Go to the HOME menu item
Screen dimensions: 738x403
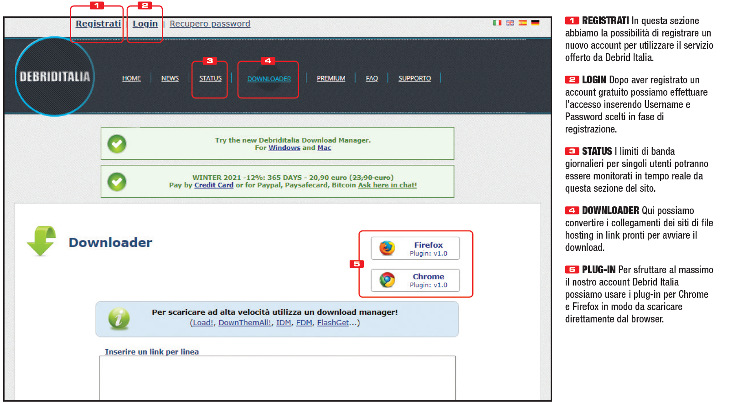click(131, 78)
